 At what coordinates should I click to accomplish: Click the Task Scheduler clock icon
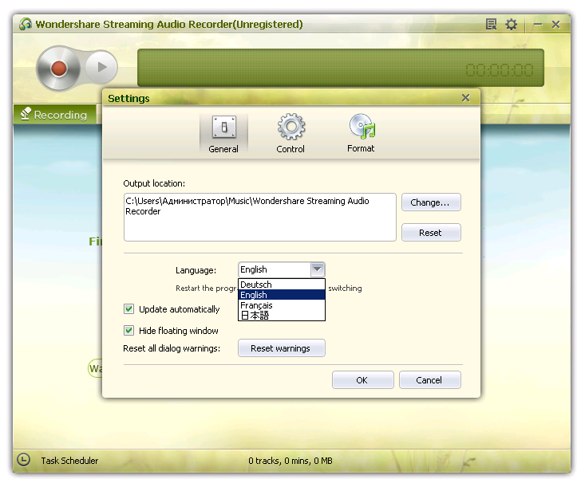click(24, 460)
